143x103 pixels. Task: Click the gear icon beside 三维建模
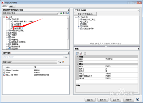(x=12, y=24)
